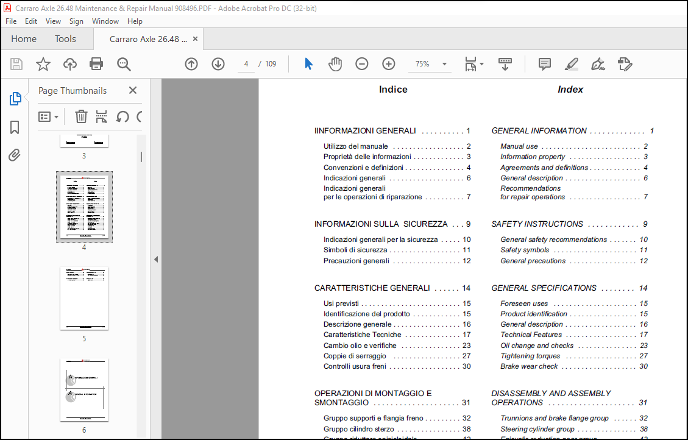Go to next page arrow
This screenshot has height=440, width=688.
pos(218,64)
